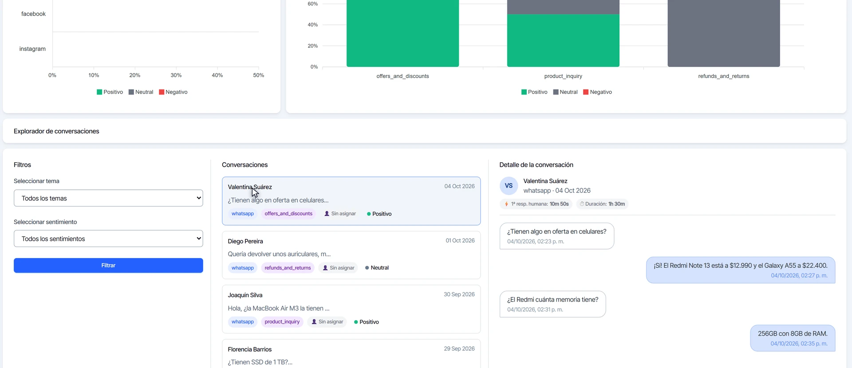Viewport: 852px width, 368px height.
Task: Click the instagram axis label
Action: 32,49
